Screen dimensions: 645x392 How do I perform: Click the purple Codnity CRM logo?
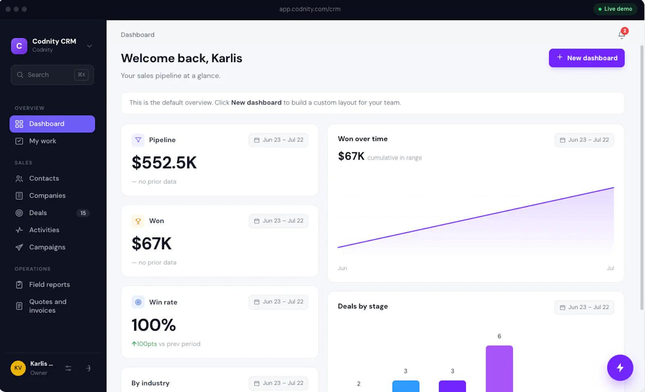(x=19, y=46)
